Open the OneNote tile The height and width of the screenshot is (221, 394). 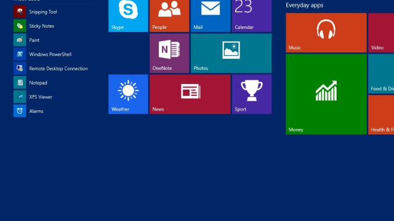tap(169, 53)
